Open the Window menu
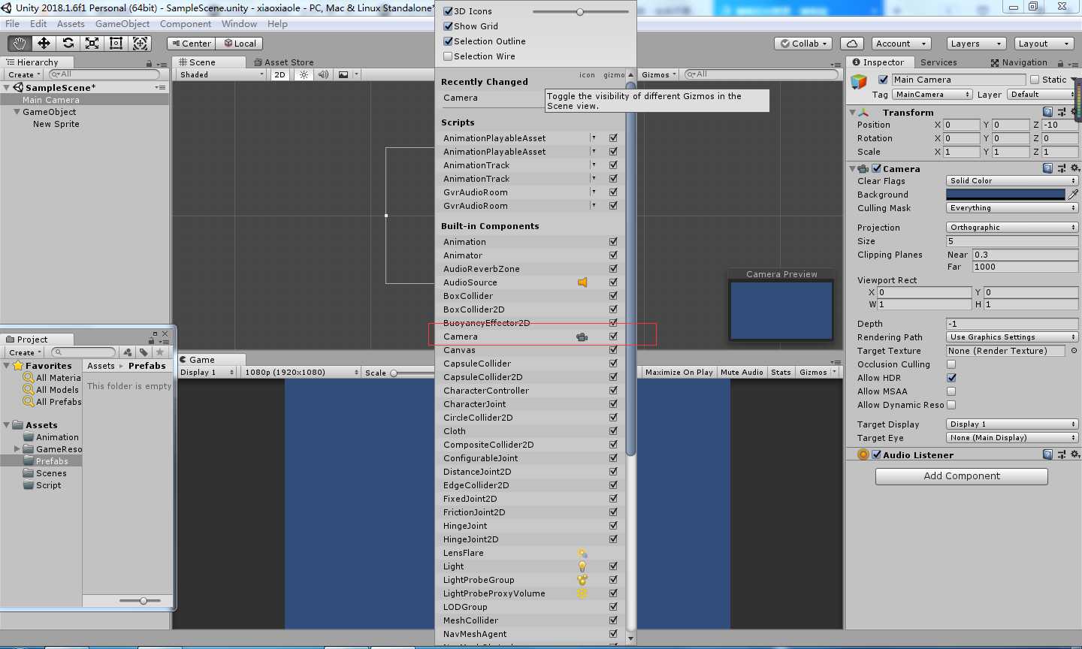 (x=239, y=24)
